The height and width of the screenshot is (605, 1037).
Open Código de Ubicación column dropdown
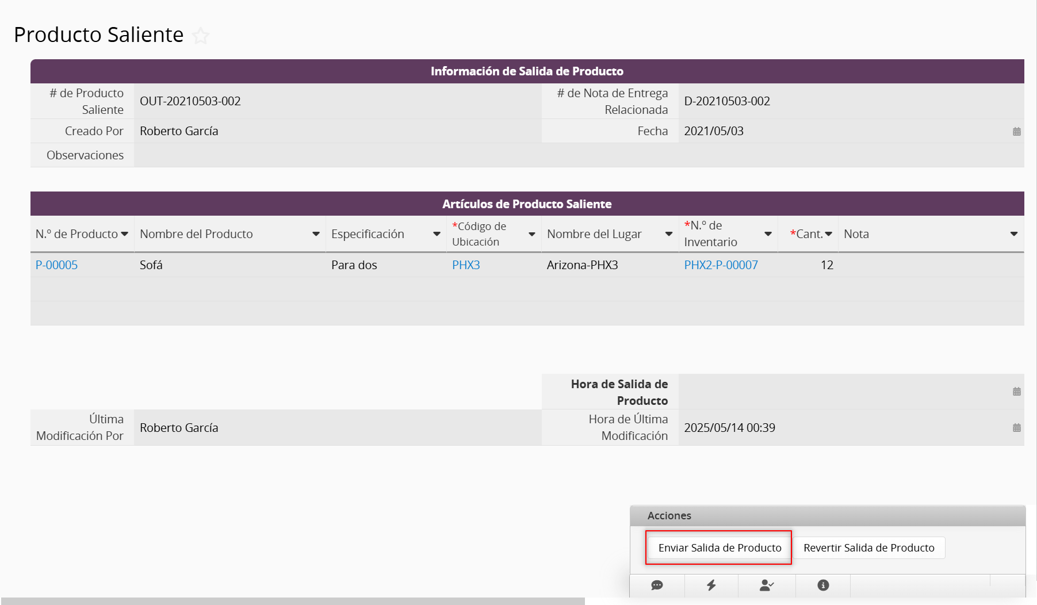(x=532, y=234)
